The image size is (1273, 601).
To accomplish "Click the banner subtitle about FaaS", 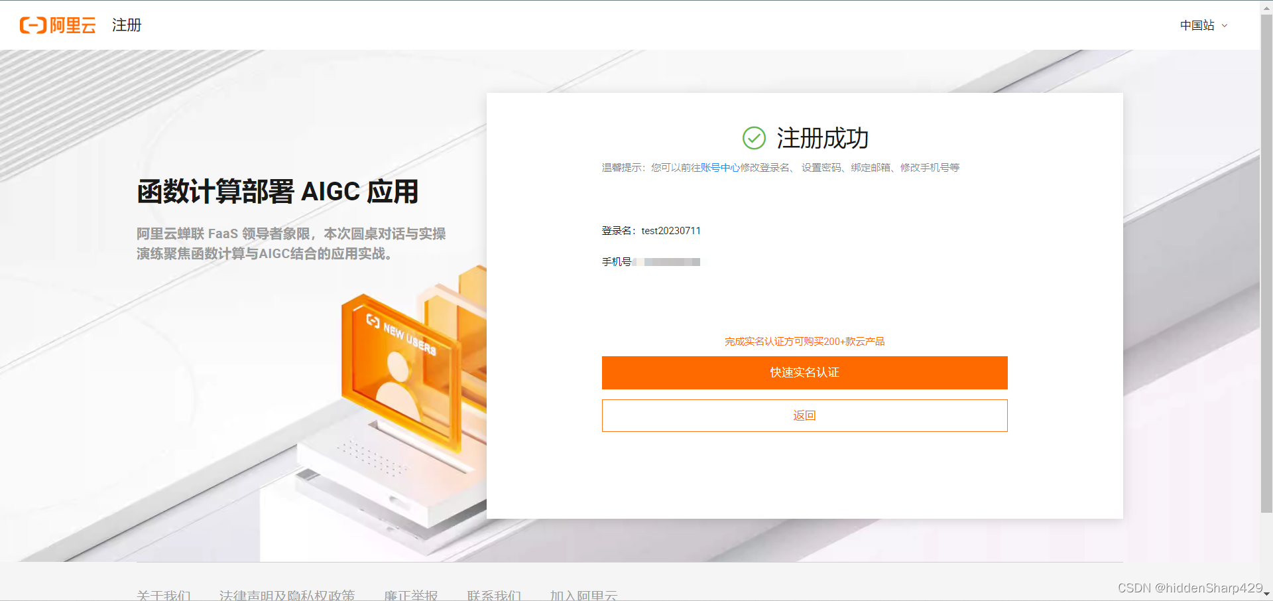I will (x=291, y=243).
